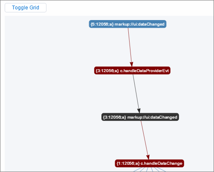Click the {3:12056;a} prefix on the dark node

(x=115, y=117)
